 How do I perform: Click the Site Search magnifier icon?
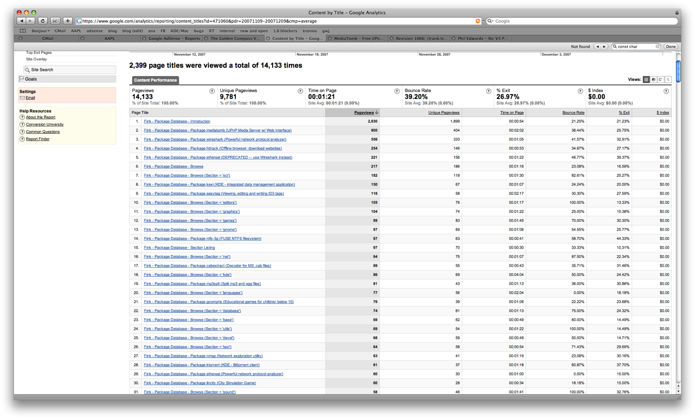point(27,70)
